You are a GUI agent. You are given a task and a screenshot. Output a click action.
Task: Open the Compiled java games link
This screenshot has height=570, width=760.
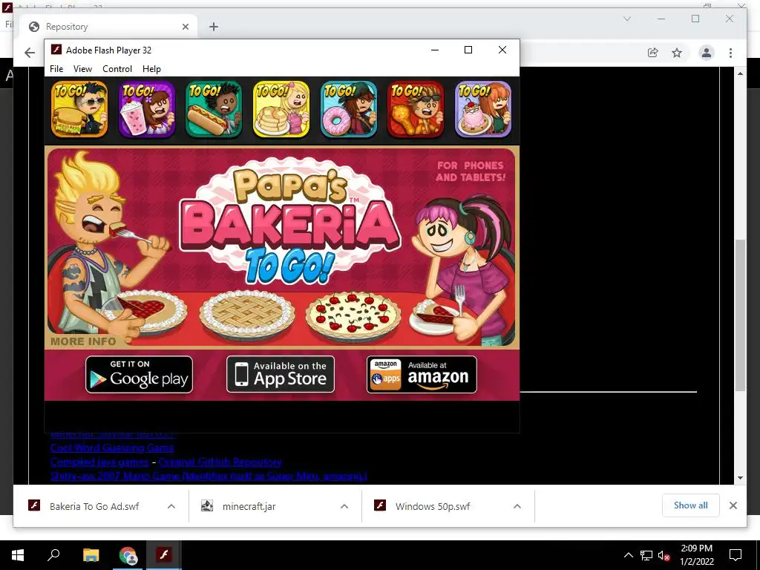99,462
